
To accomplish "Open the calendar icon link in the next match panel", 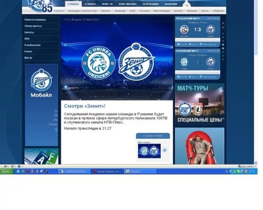I will tap(182, 77).
